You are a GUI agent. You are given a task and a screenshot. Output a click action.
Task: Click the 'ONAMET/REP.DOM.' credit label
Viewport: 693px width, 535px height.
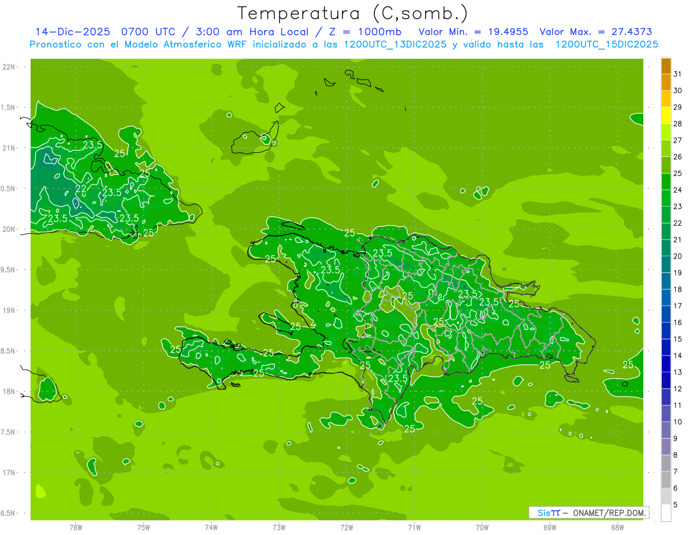click(609, 512)
